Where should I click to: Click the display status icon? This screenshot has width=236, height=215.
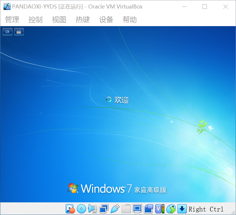click(137, 209)
